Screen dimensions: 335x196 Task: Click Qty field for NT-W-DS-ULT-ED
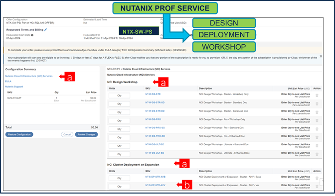pos(119,154)
